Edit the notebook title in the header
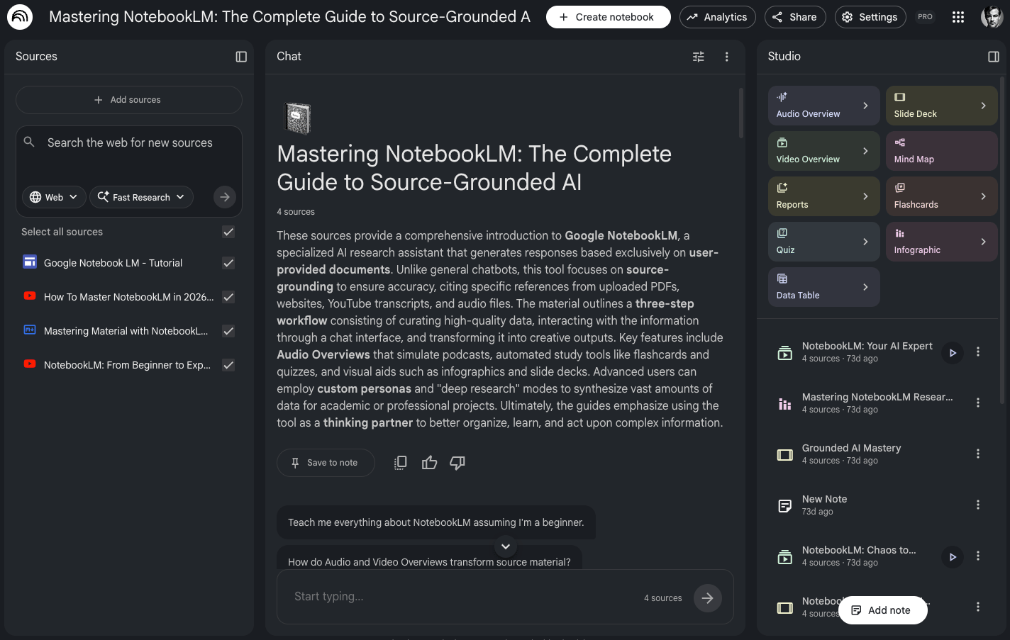The height and width of the screenshot is (640, 1010). tap(289, 17)
